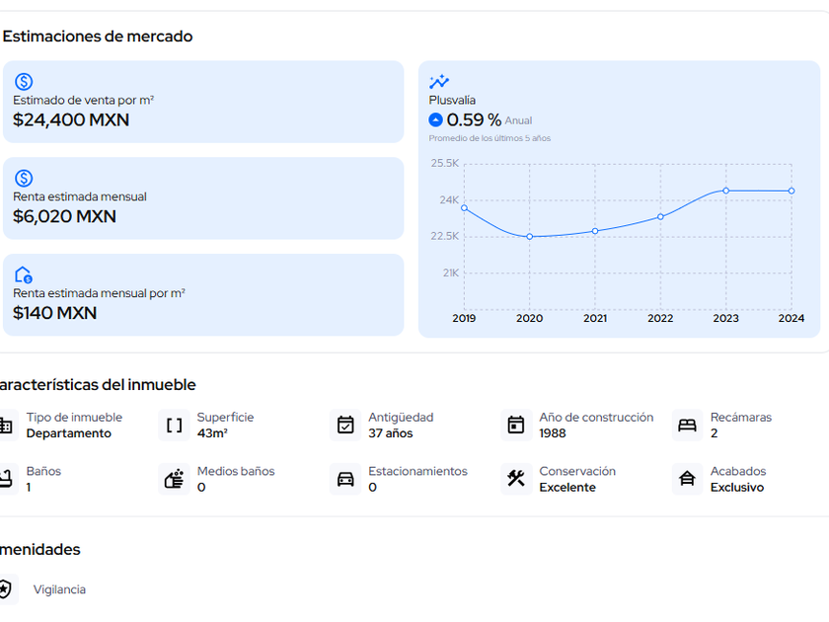Click the 2023 data point on chart

tap(725, 191)
